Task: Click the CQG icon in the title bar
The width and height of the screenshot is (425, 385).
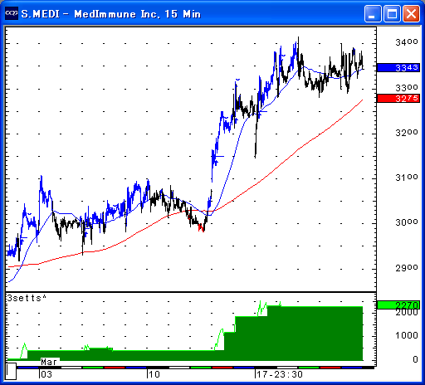Action: 12,13
